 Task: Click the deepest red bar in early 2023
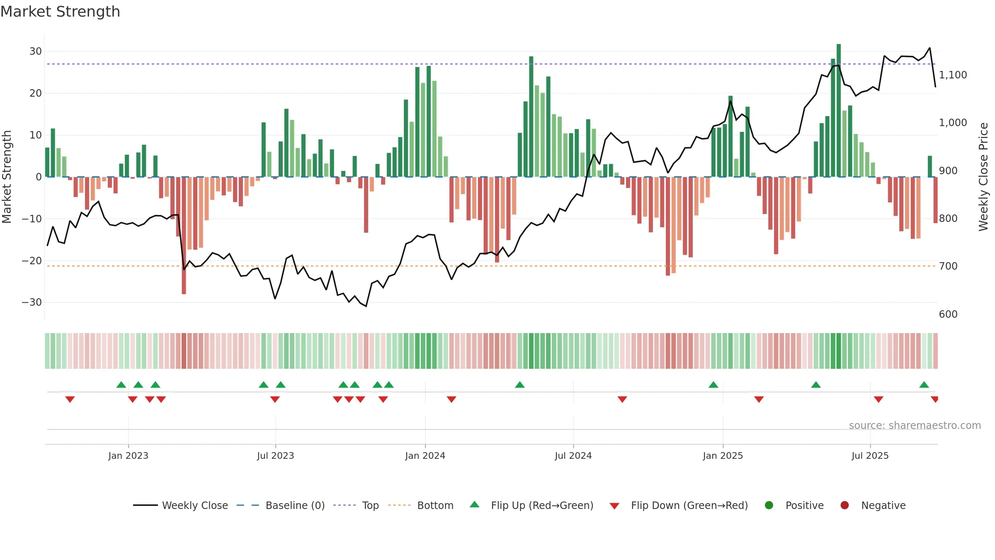tap(184, 236)
